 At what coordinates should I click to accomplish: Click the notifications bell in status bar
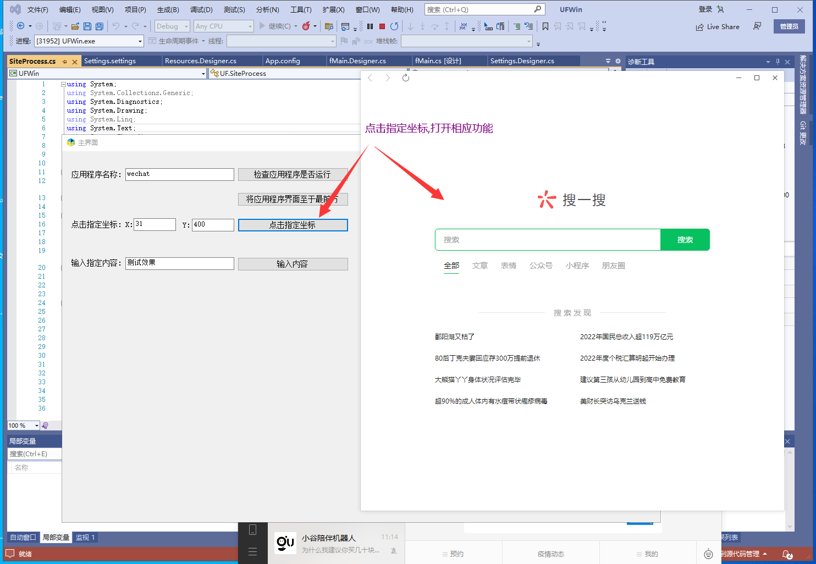787,554
